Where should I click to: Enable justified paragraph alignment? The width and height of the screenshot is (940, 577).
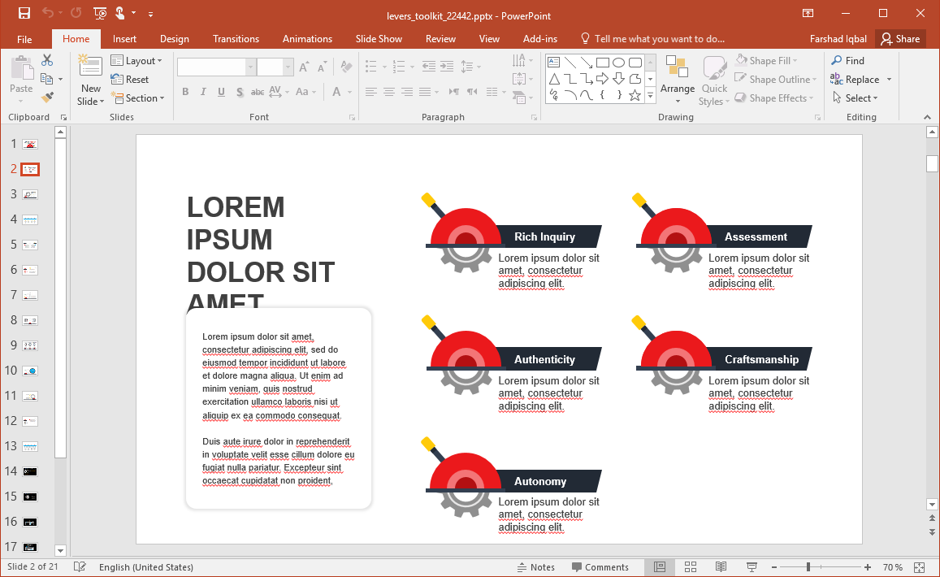click(426, 92)
